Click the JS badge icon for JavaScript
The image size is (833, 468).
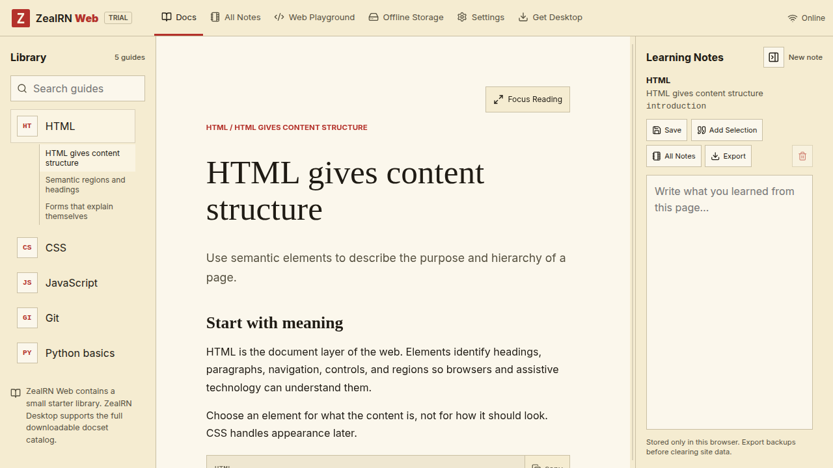(27, 283)
